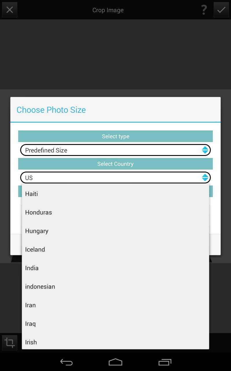
Task: Open recent apps with the overview button
Action: coord(165,362)
